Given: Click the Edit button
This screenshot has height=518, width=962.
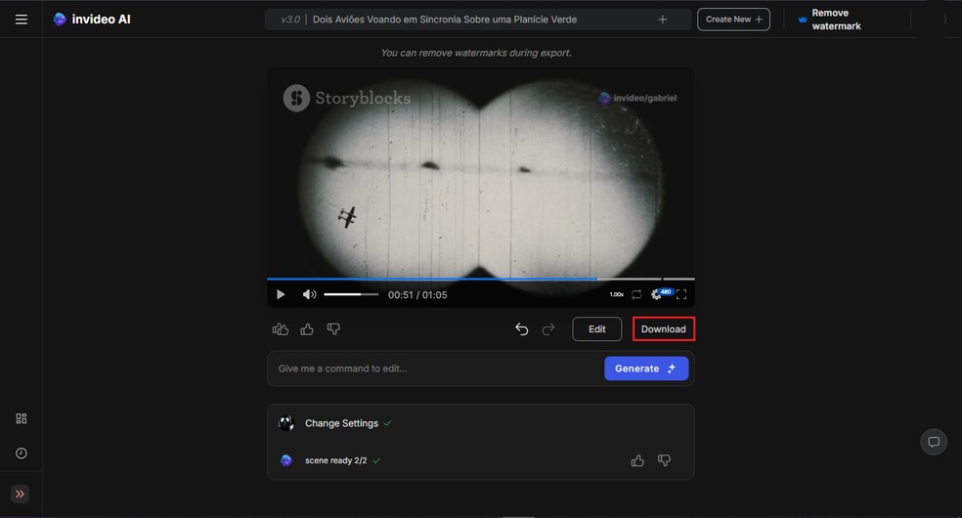Looking at the screenshot, I should 597,329.
